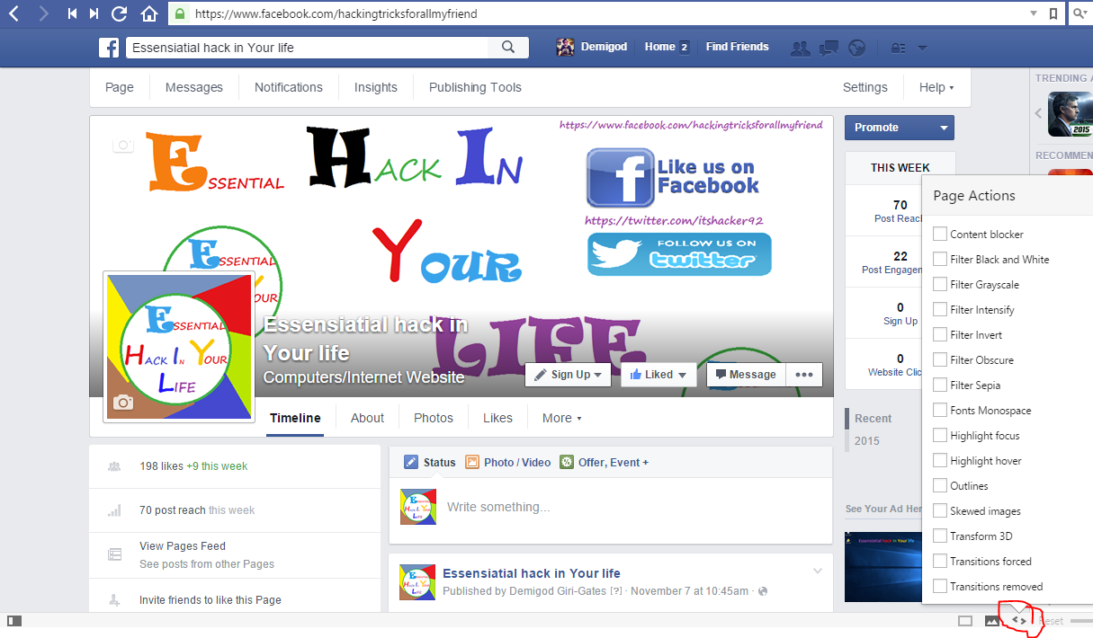Enable Skewed images option
Screen dimensions: 1093x638
click(x=940, y=510)
